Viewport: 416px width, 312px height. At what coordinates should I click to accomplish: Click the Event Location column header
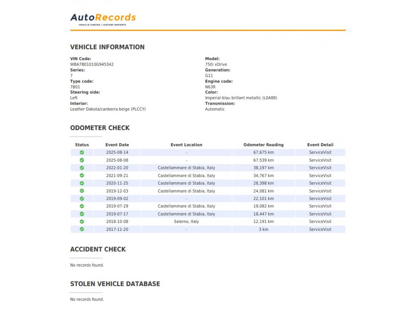(x=186, y=145)
